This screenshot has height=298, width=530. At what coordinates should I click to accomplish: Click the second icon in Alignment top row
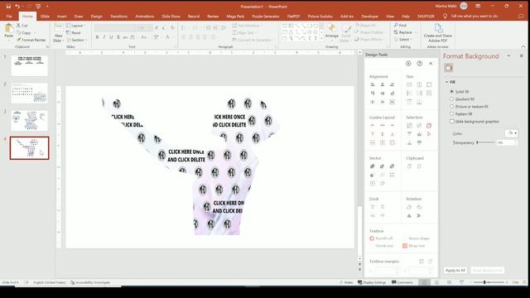point(383,84)
